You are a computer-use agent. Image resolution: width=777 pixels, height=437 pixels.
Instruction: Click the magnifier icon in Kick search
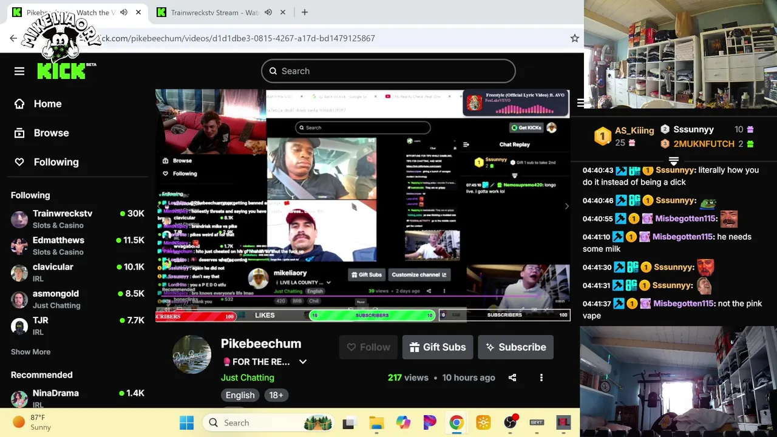pyautogui.click(x=273, y=71)
